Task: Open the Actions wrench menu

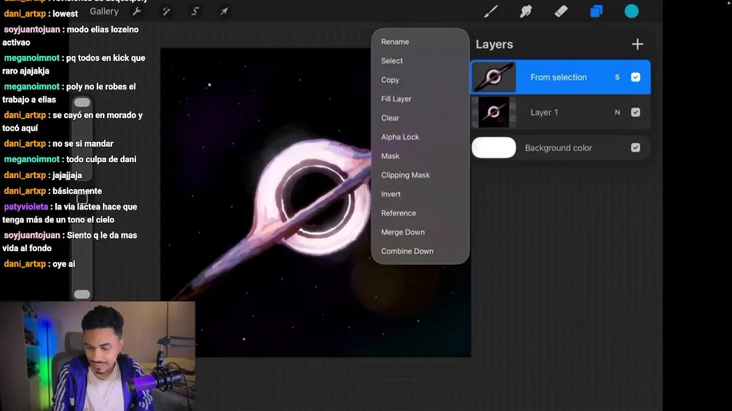Action: [137, 11]
